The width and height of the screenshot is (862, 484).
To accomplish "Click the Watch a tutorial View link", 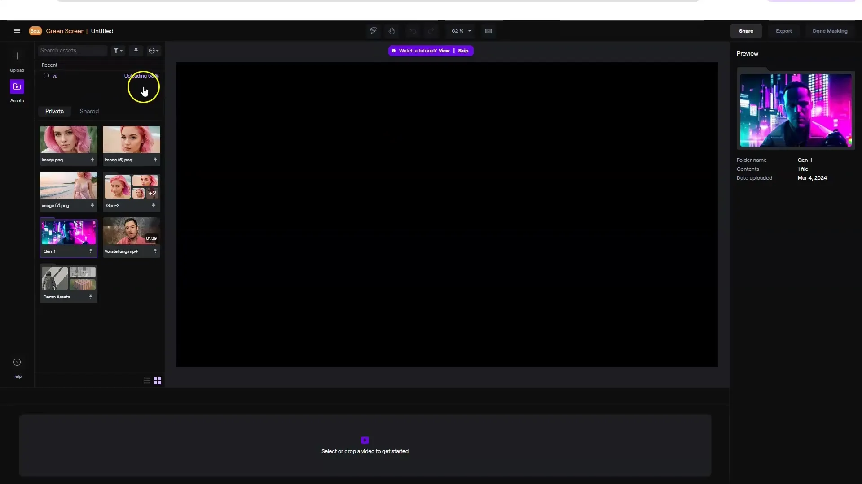I will (x=444, y=50).
